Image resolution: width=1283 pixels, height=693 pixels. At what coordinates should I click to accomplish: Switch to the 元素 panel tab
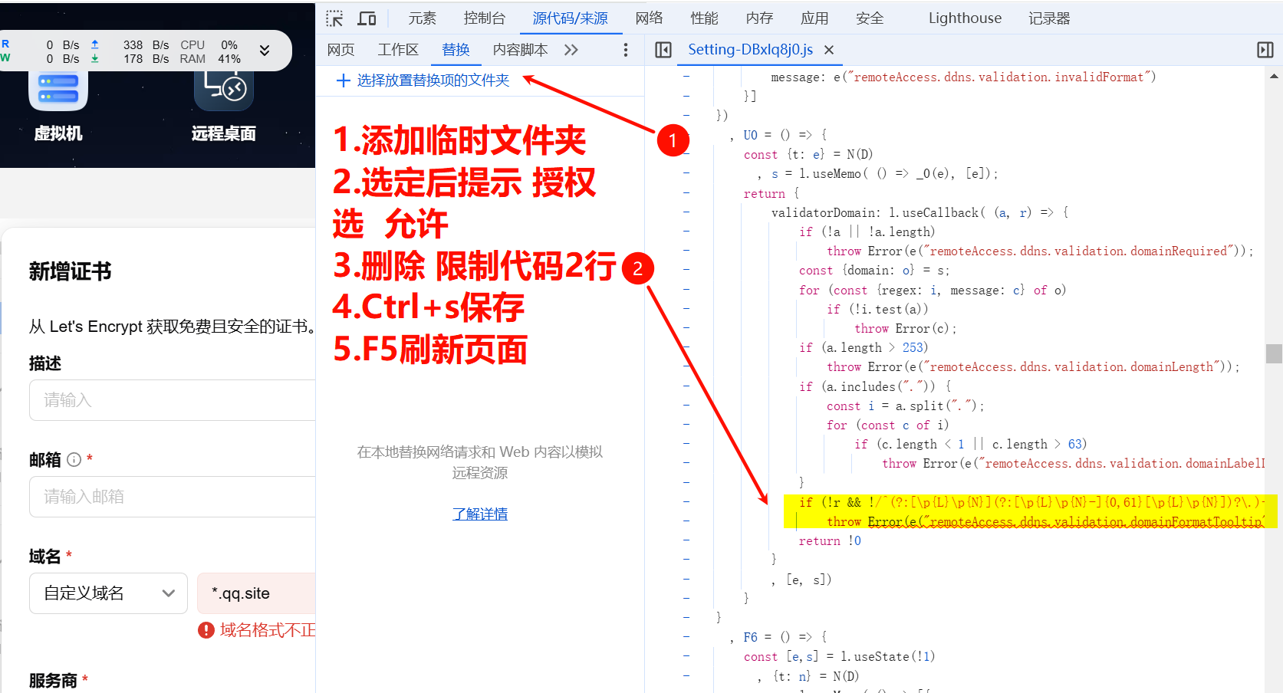click(423, 18)
